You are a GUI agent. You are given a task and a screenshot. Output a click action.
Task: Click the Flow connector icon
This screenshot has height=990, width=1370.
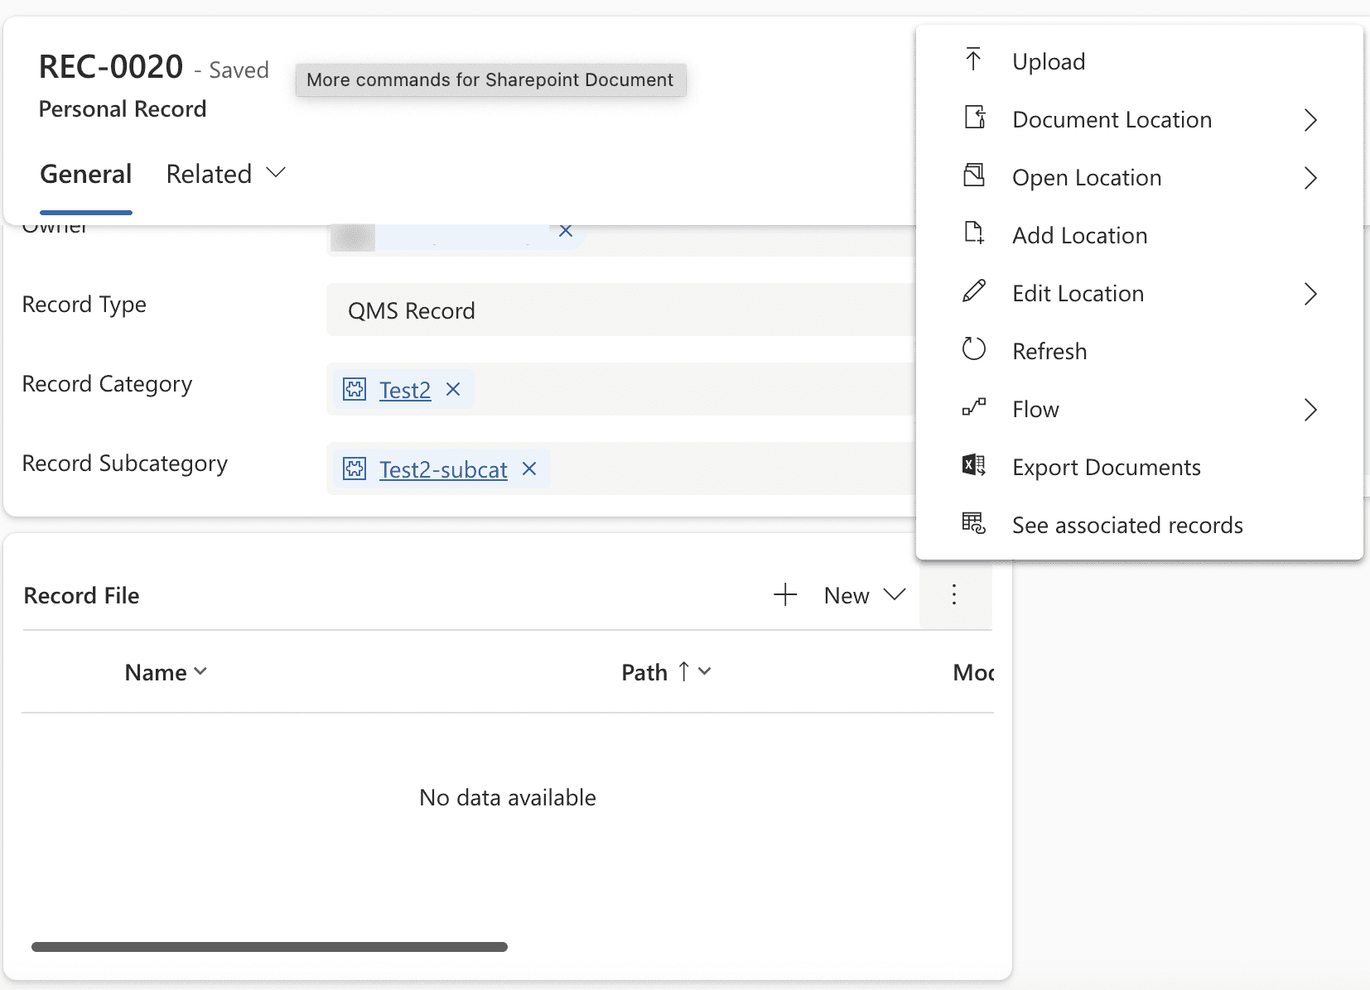974,407
